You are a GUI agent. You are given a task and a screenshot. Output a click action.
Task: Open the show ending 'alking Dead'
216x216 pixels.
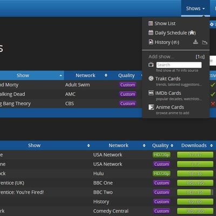point(12,94)
